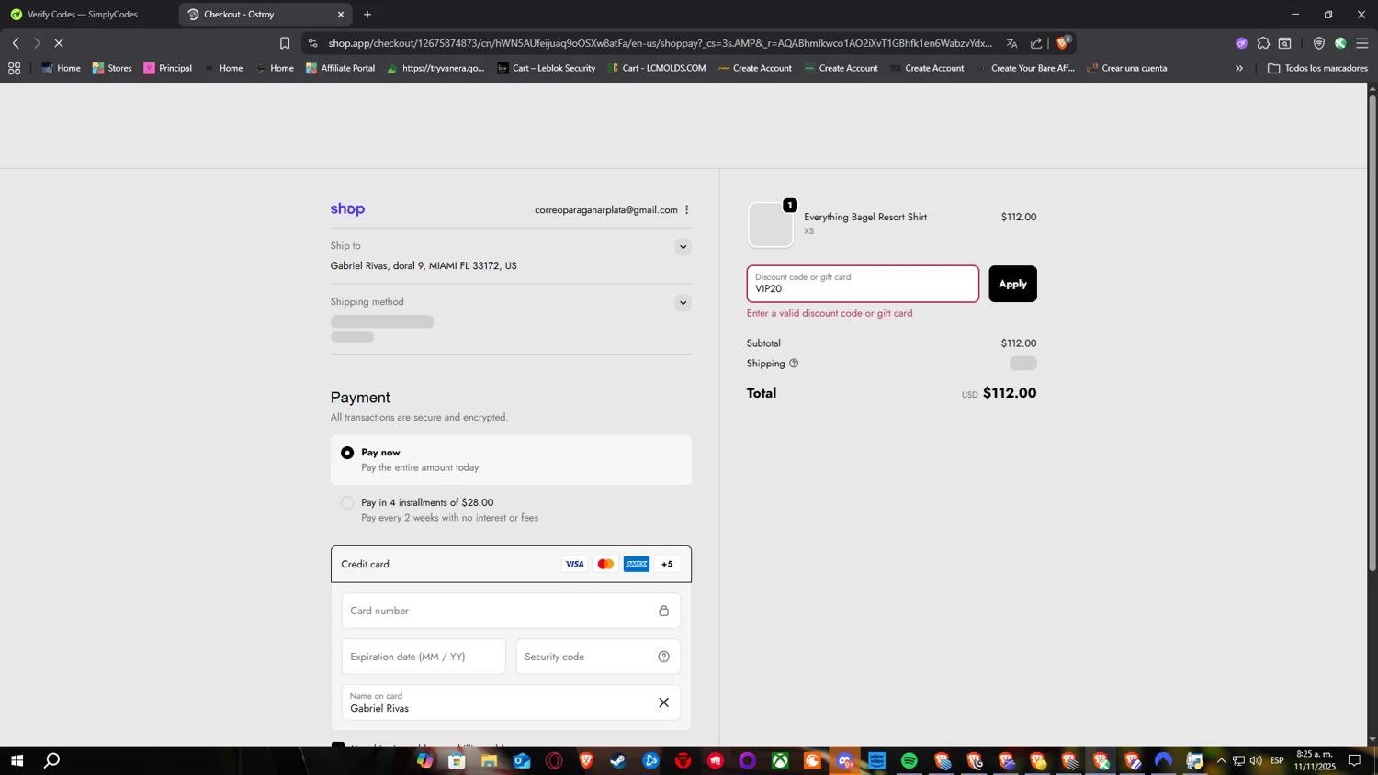1378x775 pixels.
Task: Open the browser hamburger menu
Action: coord(1362,43)
